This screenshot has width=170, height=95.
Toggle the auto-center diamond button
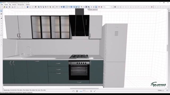point(94,7)
